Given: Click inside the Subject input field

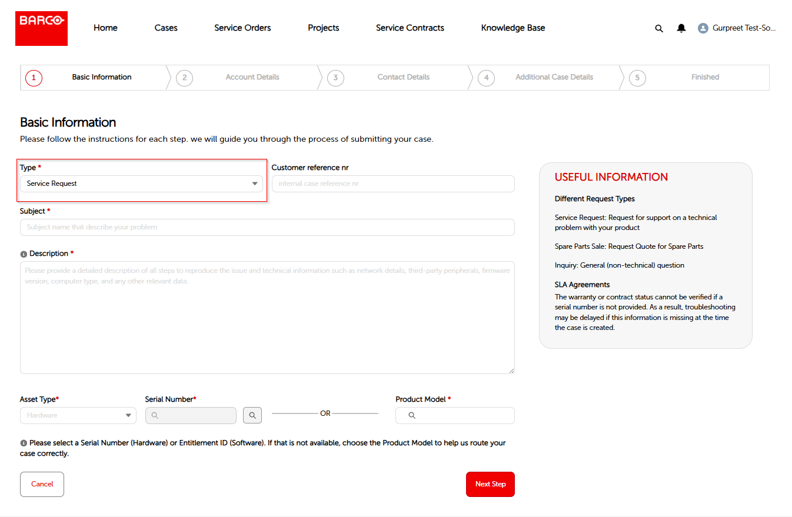Looking at the screenshot, I should pyautogui.click(x=268, y=227).
